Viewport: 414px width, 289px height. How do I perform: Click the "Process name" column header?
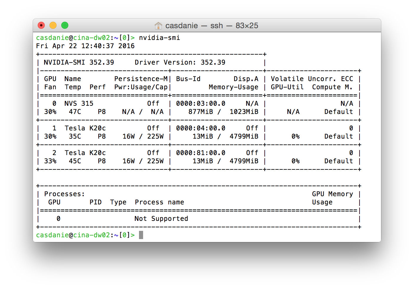tap(159, 202)
